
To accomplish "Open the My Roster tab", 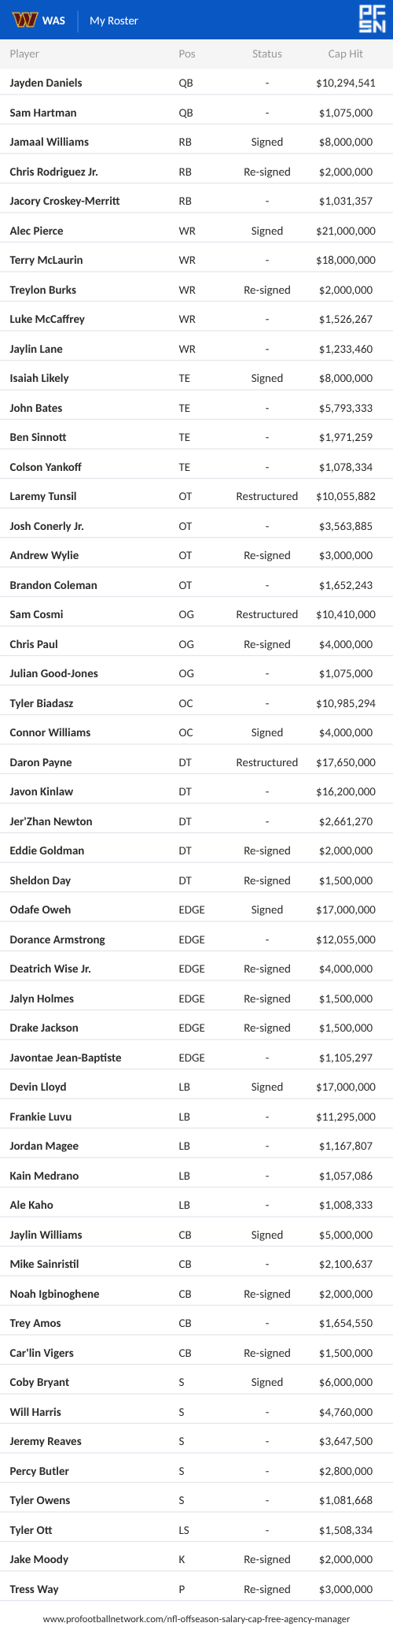I will (x=114, y=20).
